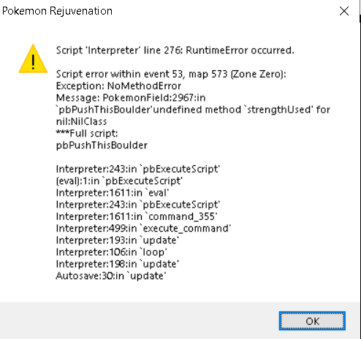Click the '(eval):1:in pbExecuteScript' trace line
The width and height of the screenshot is (361, 339).
(x=119, y=181)
